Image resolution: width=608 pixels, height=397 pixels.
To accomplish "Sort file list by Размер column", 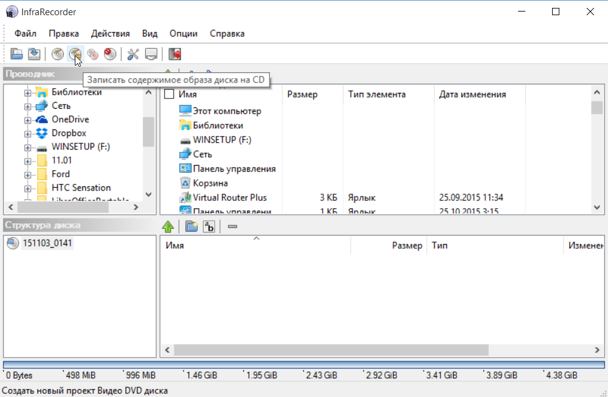I will tap(313, 94).
